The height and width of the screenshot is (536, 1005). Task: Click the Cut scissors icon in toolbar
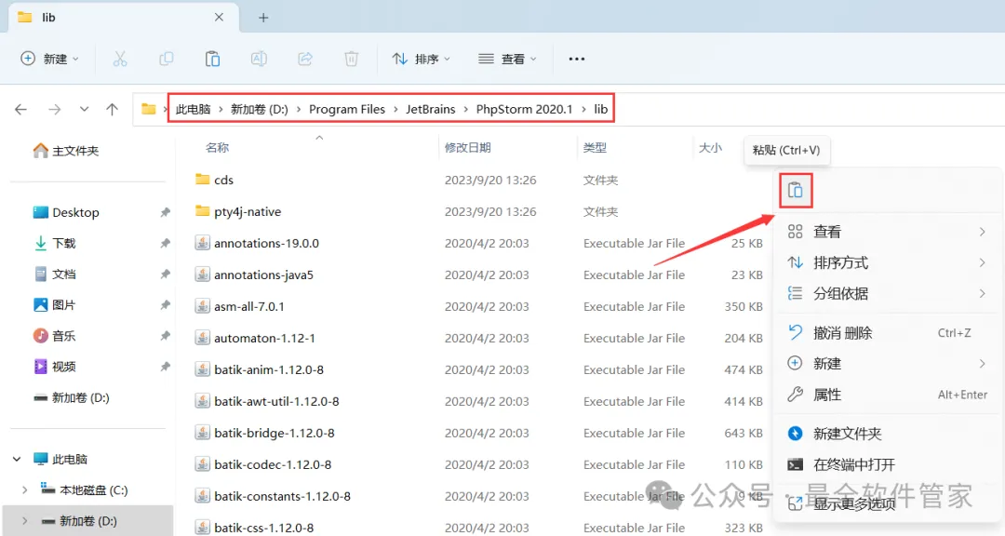(120, 59)
